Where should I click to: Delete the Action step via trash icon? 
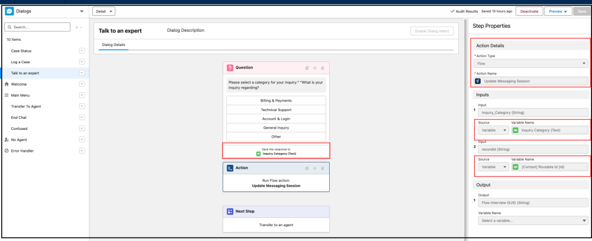tap(322, 168)
